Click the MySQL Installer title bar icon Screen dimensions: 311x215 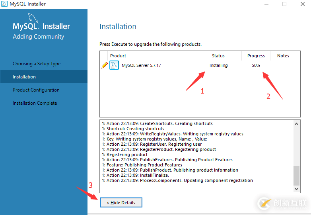4,4
